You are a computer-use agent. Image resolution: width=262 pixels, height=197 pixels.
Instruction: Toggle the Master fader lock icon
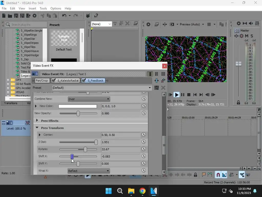(238, 102)
